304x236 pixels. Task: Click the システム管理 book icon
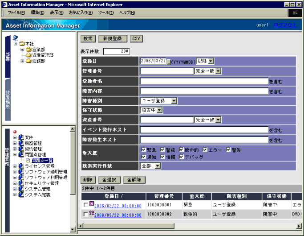(21, 189)
